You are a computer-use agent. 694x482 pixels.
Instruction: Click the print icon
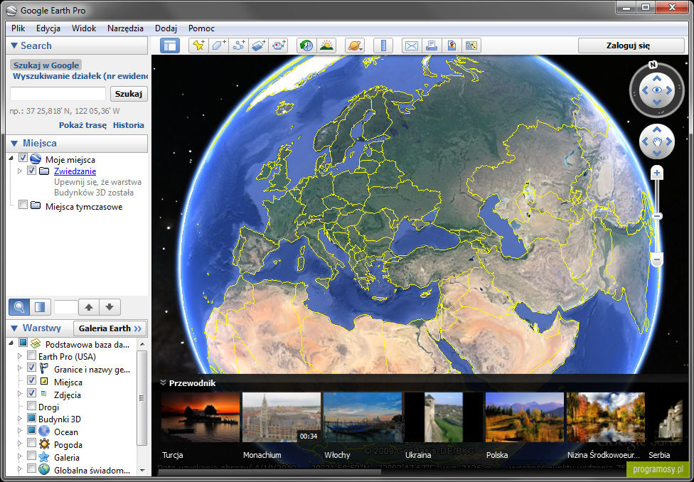point(432,45)
